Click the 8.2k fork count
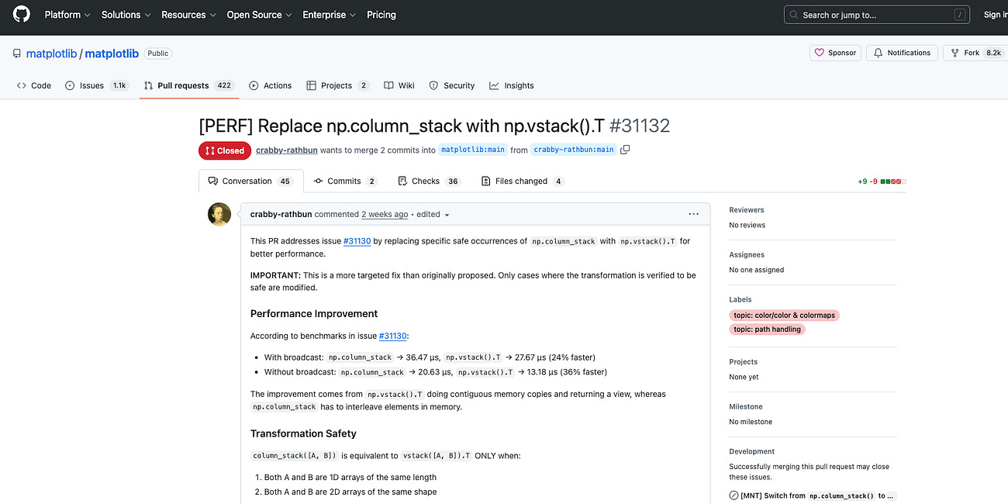The height and width of the screenshot is (504, 1008). (x=993, y=53)
